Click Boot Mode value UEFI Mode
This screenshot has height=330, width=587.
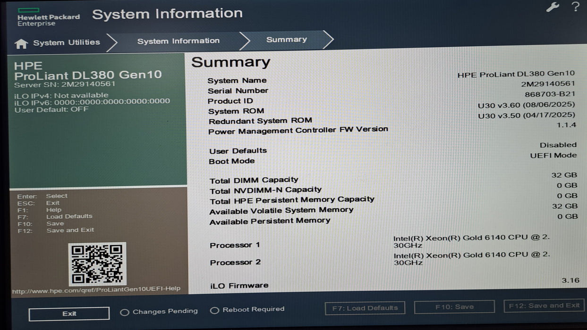pyautogui.click(x=553, y=156)
